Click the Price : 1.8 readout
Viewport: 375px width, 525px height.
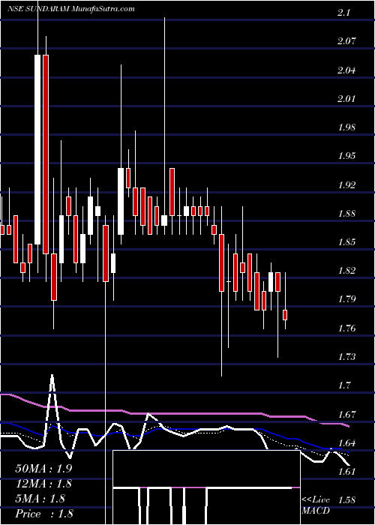pos(43,514)
